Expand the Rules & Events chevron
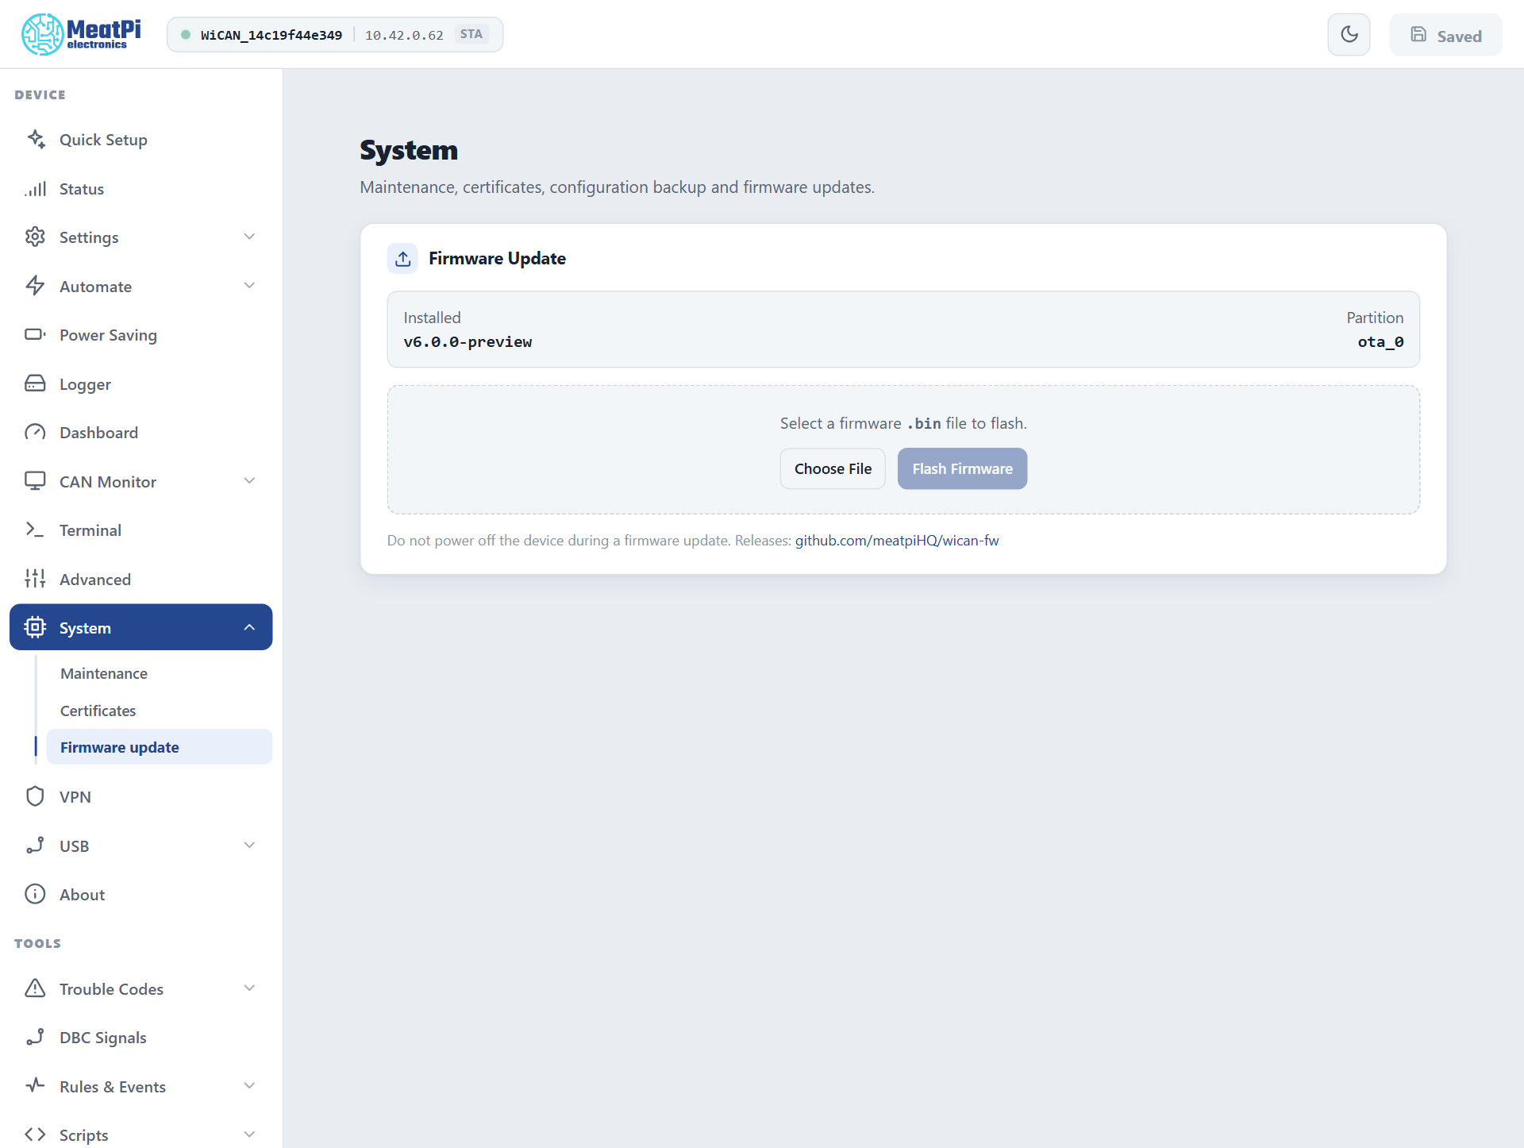Viewport: 1524px width, 1148px height. (249, 1086)
